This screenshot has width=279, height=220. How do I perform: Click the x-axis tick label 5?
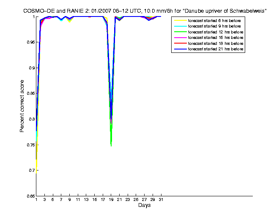pos(53,200)
